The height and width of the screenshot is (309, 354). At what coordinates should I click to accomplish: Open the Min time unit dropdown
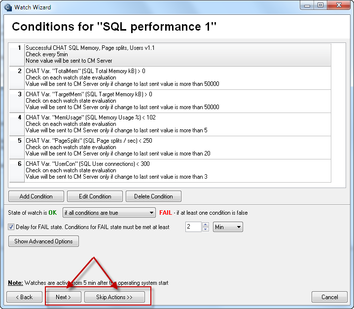point(228,227)
